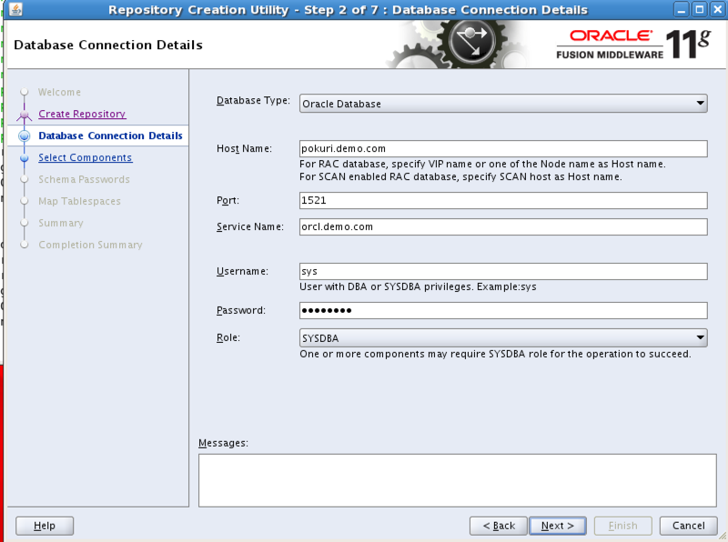
Task: Click the Create Repository step marker icon
Action: (25, 115)
